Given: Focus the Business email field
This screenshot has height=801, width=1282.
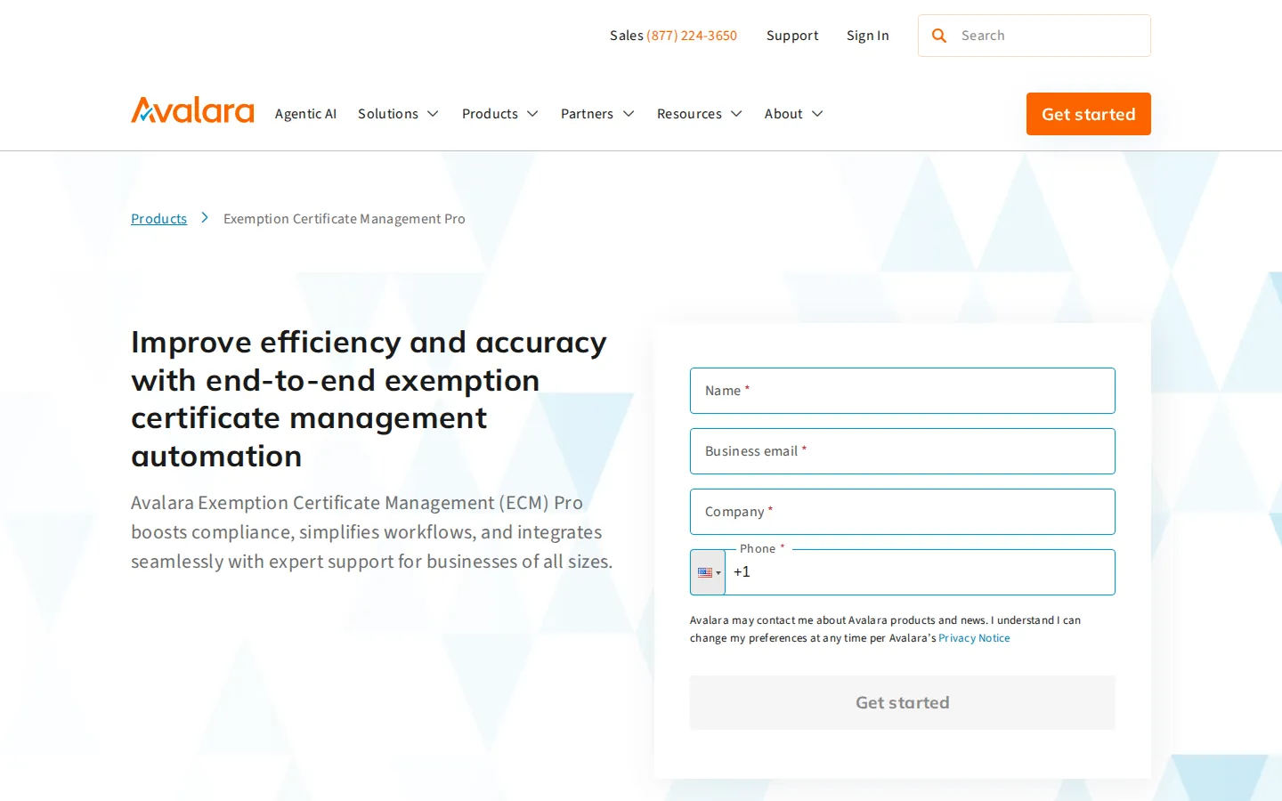Looking at the screenshot, I should [903, 451].
